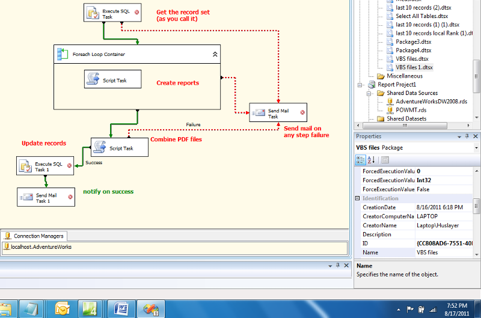Click the Report Project1 project icon
481x318 pixels.
tap(372, 84)
